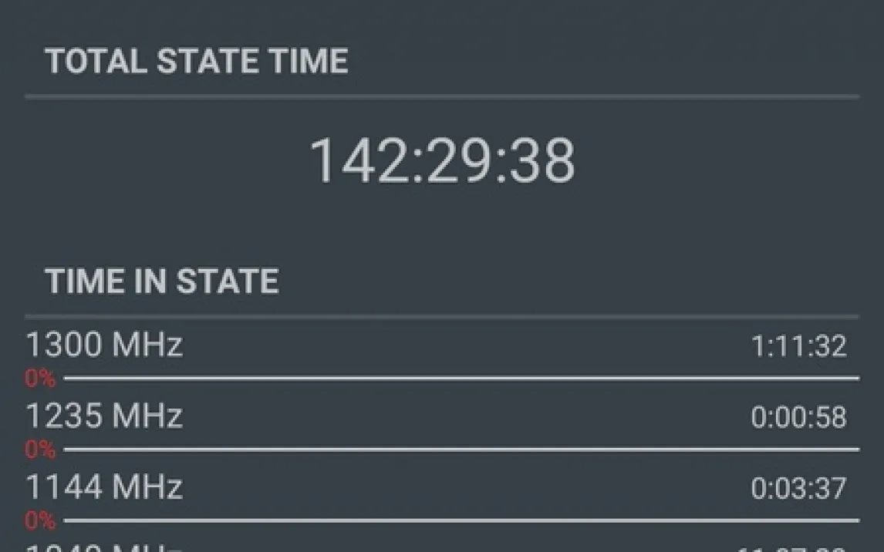Tap the TOTAL STATE TIME heading
This screenshot has height=552, width=884.
[197, 61]
